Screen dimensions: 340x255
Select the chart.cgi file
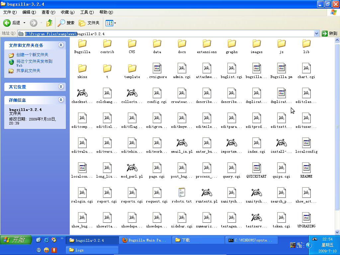[306, 71]
